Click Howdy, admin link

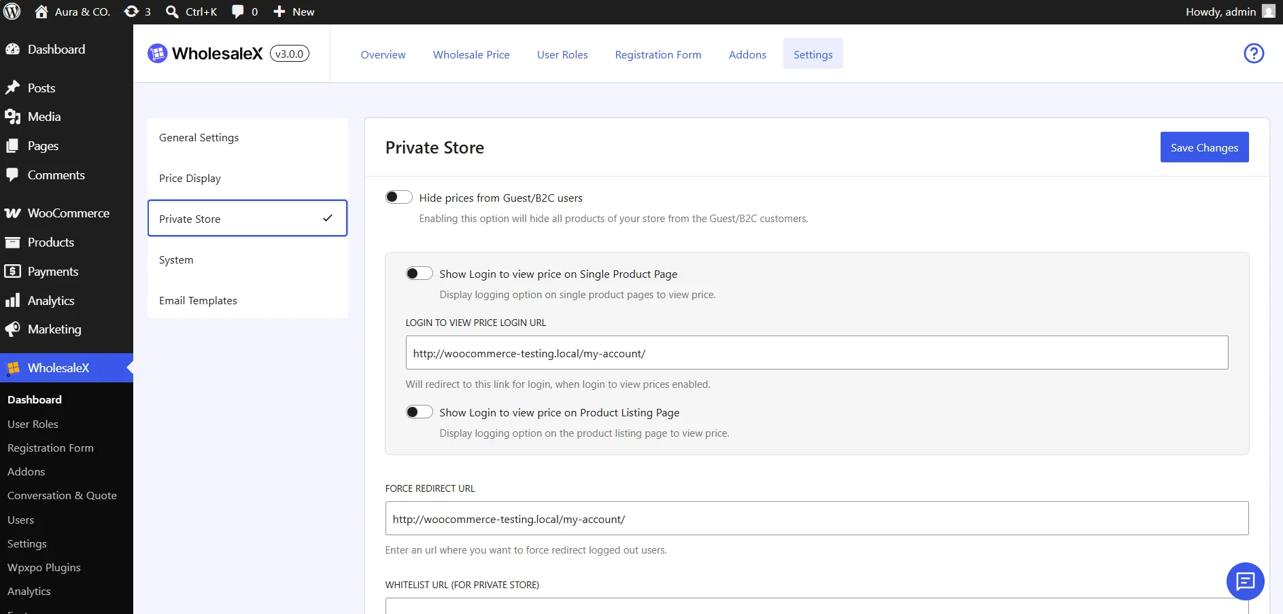pos(1220,12)
